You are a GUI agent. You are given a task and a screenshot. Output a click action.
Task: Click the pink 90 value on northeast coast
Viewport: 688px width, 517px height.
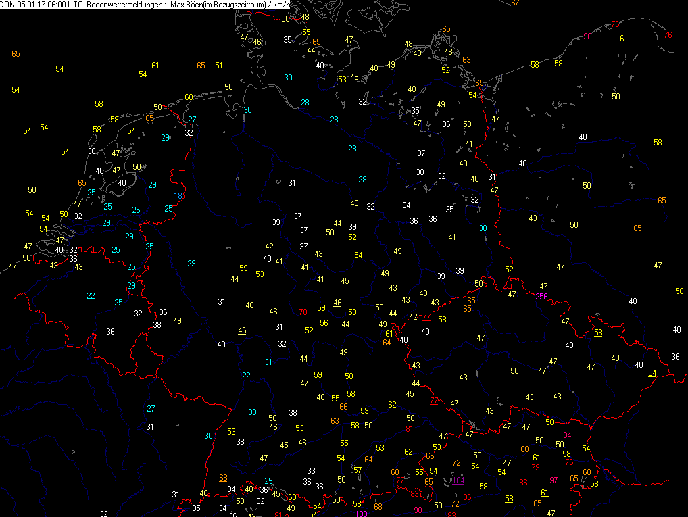(587, 36)
